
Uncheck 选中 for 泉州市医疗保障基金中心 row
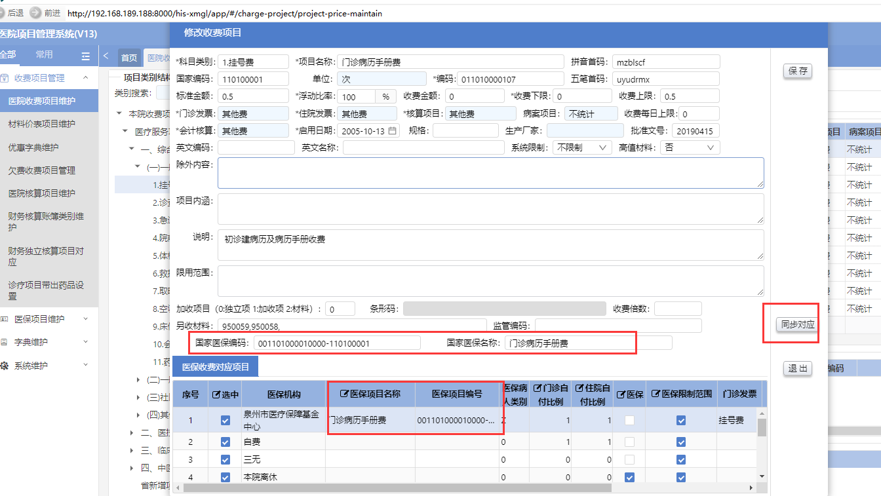[225, 421]
